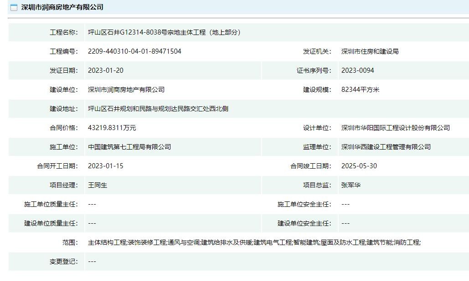Click the 建设地址 value 坪山区石井规划和民路

click(x=158, y=109)
